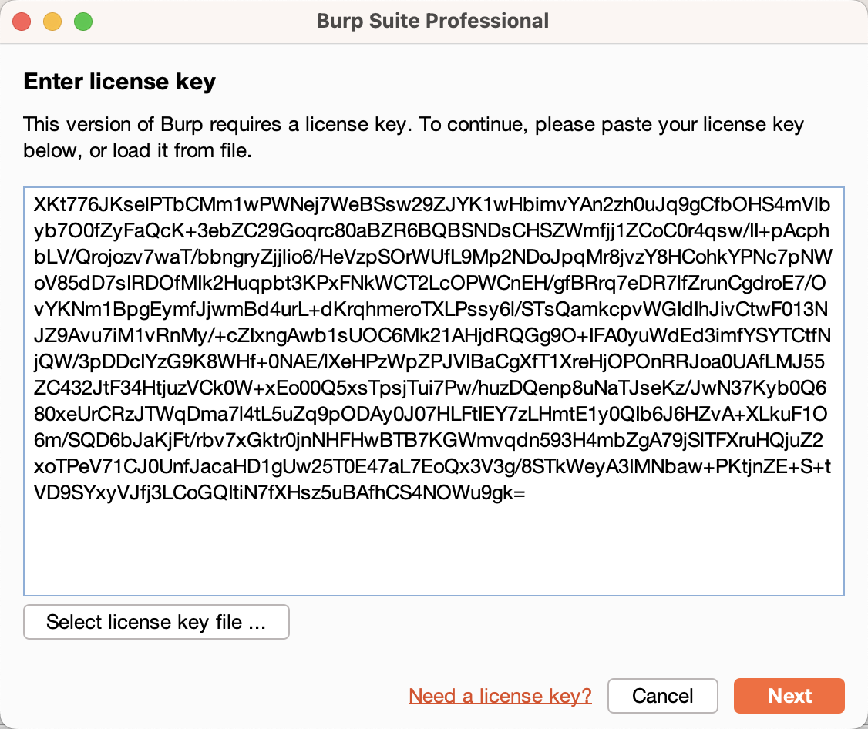Select license key file button
The image size is (868, 729).
point(156,622)
